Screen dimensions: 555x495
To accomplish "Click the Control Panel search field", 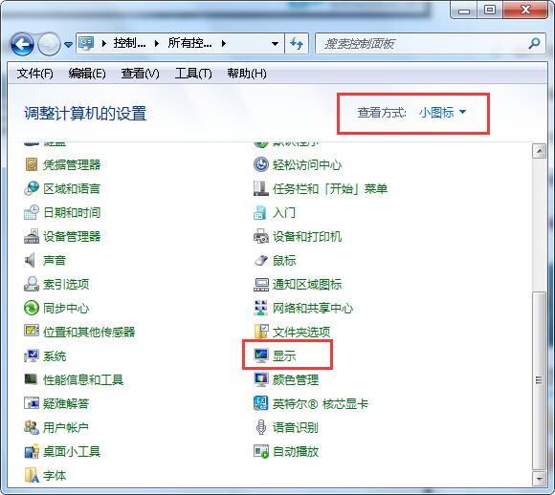I will [x=430, y=44].
